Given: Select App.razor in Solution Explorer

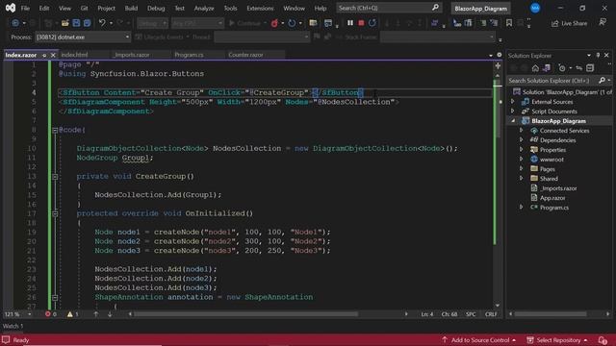Looking at the screenshot, I should click(x=552, y=198).
